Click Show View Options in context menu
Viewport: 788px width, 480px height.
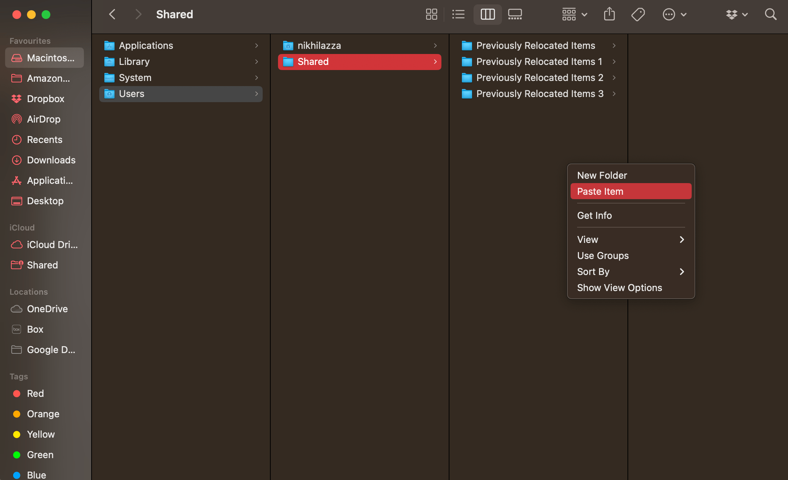[x=619, y=287]
